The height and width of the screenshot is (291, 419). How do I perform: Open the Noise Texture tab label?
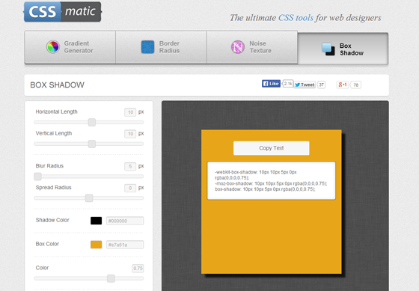(x=260, y=47)
